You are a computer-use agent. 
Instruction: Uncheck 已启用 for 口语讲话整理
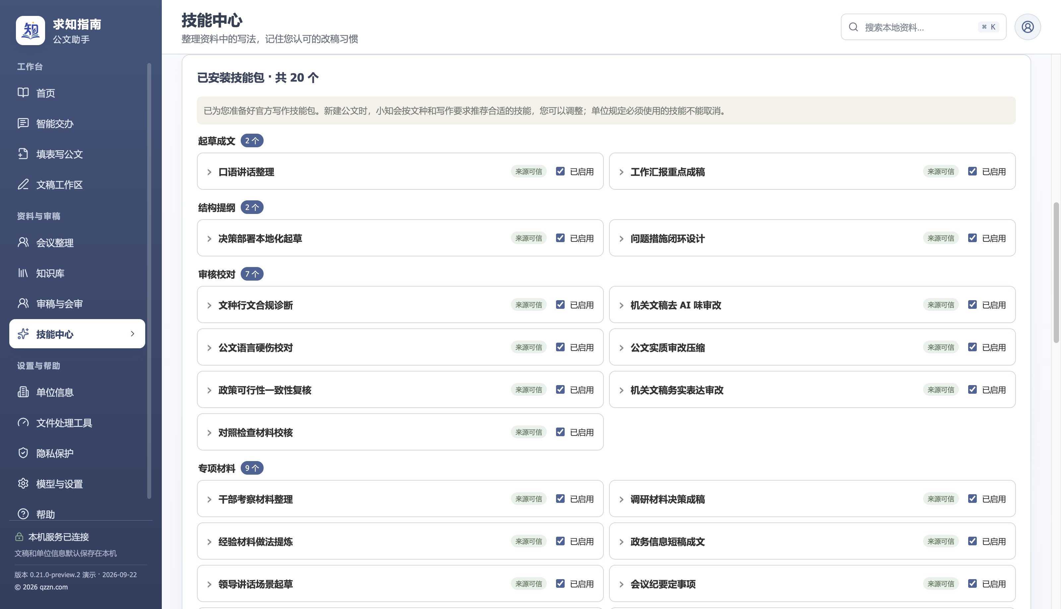(560, 171)
